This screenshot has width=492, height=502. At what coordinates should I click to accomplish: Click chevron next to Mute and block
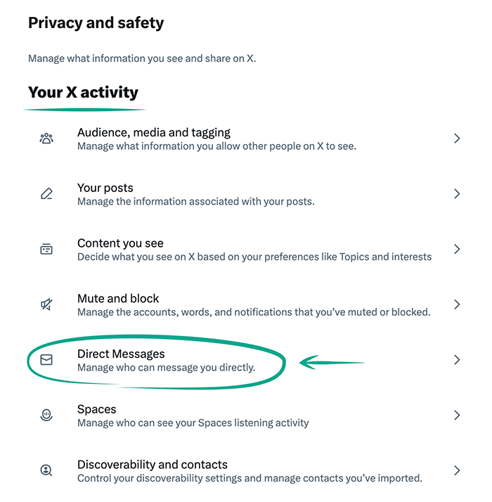click(x=457, y=304)
